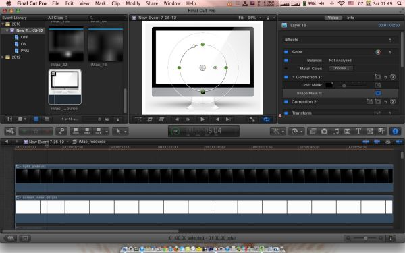Reset the Color section

[x=390, y=52]
